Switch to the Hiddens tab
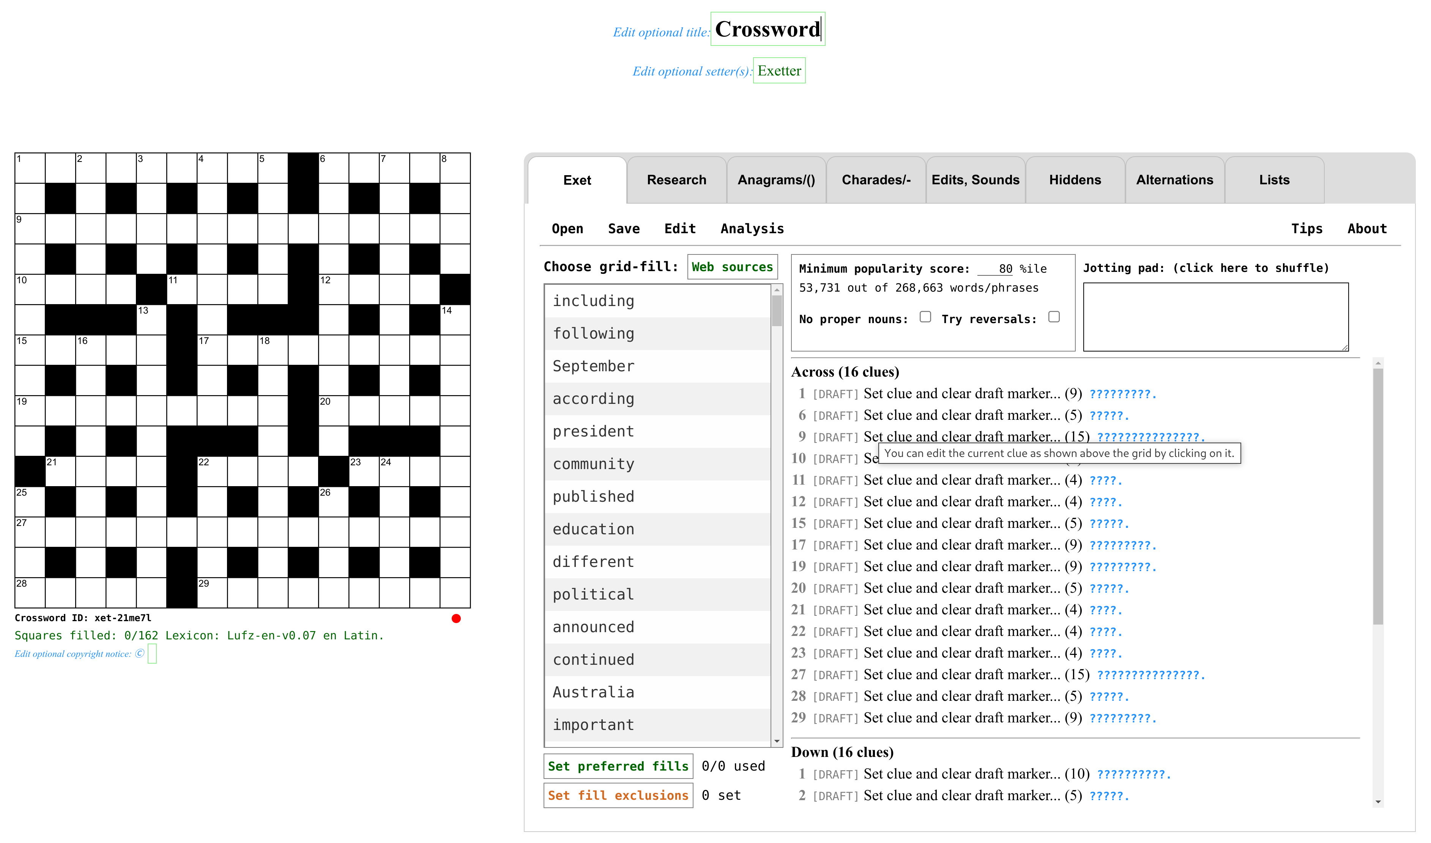 coord(1075,180)
